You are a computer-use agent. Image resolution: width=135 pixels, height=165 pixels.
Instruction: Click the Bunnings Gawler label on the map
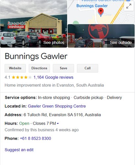[x=92, y=6]
